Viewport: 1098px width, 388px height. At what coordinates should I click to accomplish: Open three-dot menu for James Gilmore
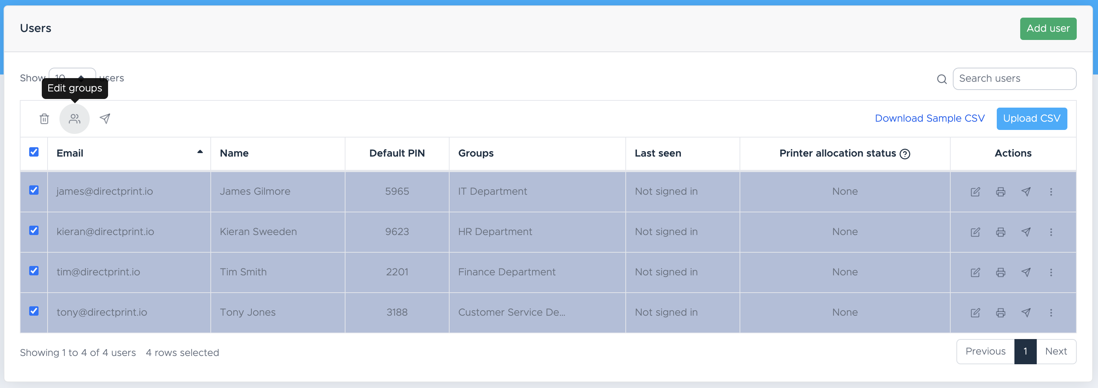click(x=1051, y=191)
